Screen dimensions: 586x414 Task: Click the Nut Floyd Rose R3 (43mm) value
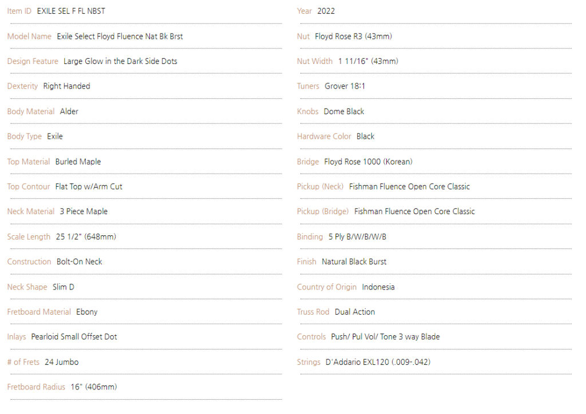click(354, 36)
